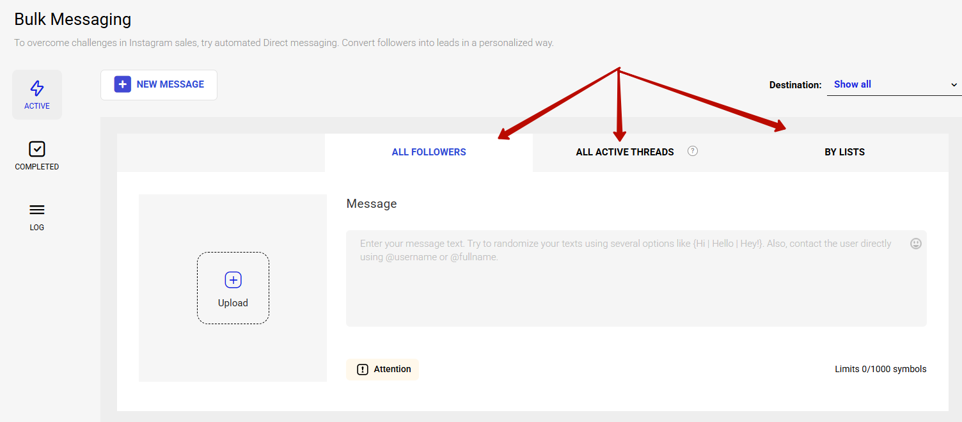The image size is (962, 422).
Task: Click the Attention button text
Action: point(392,370)
